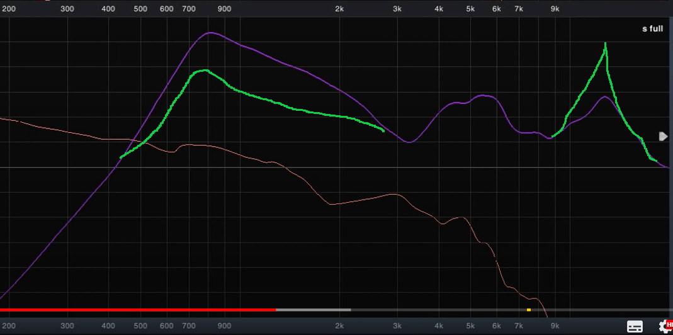Click the 6k label on the bottom frequency ruler

(x=497, y=326)
